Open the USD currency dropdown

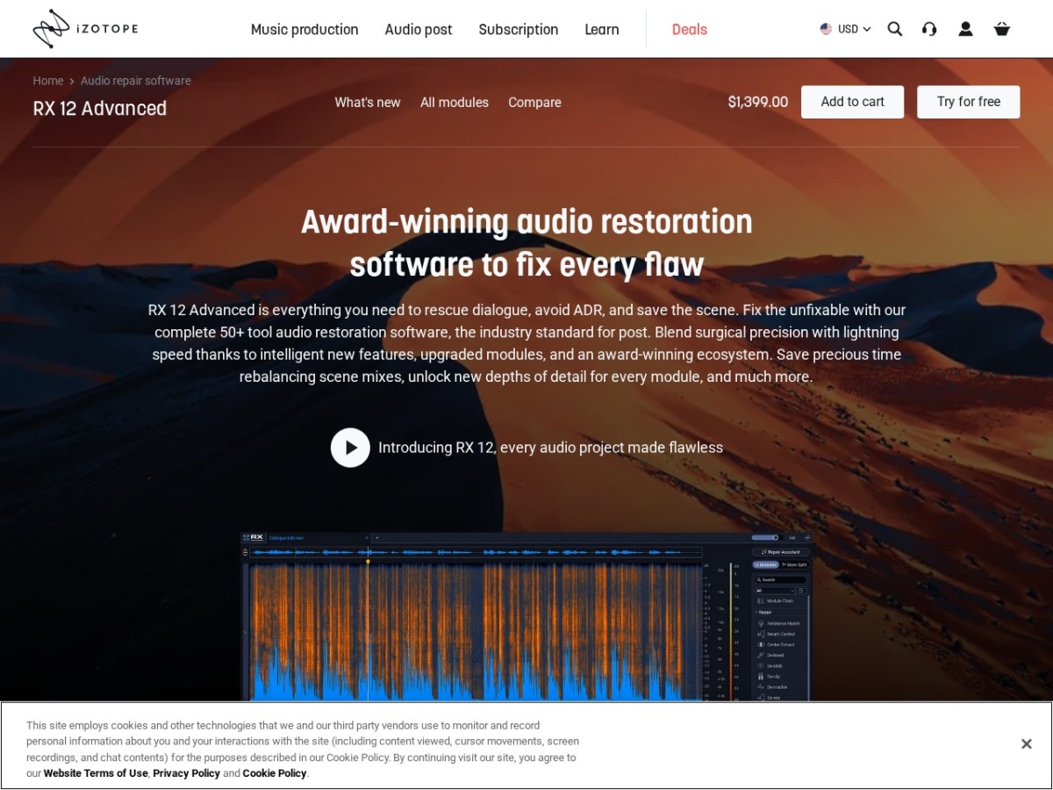click(845, 29)
